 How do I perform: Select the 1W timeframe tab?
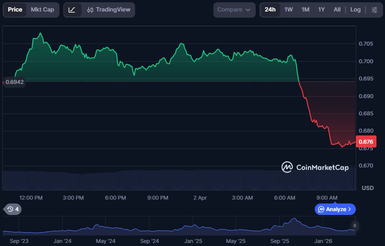point(288,10)
